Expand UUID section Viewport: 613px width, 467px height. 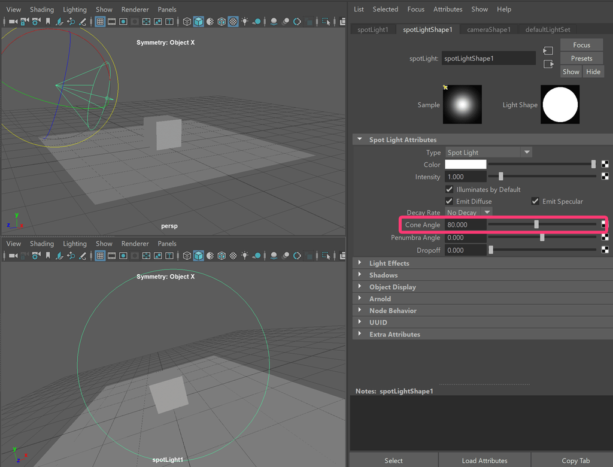(360, 322)
